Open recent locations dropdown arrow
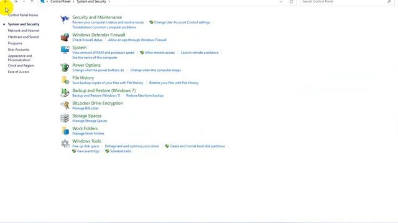Screen dimensions: 398x223 (x=24, y=1)
